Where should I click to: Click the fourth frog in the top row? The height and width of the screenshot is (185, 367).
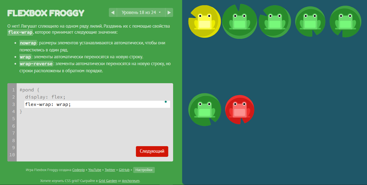click(310, 21)
